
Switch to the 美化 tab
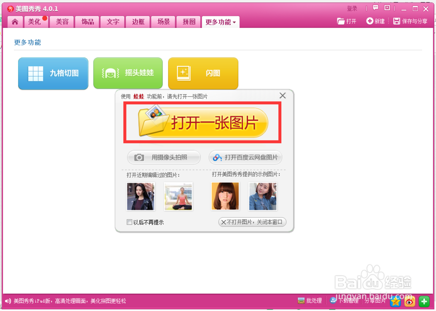click(36, 22)
